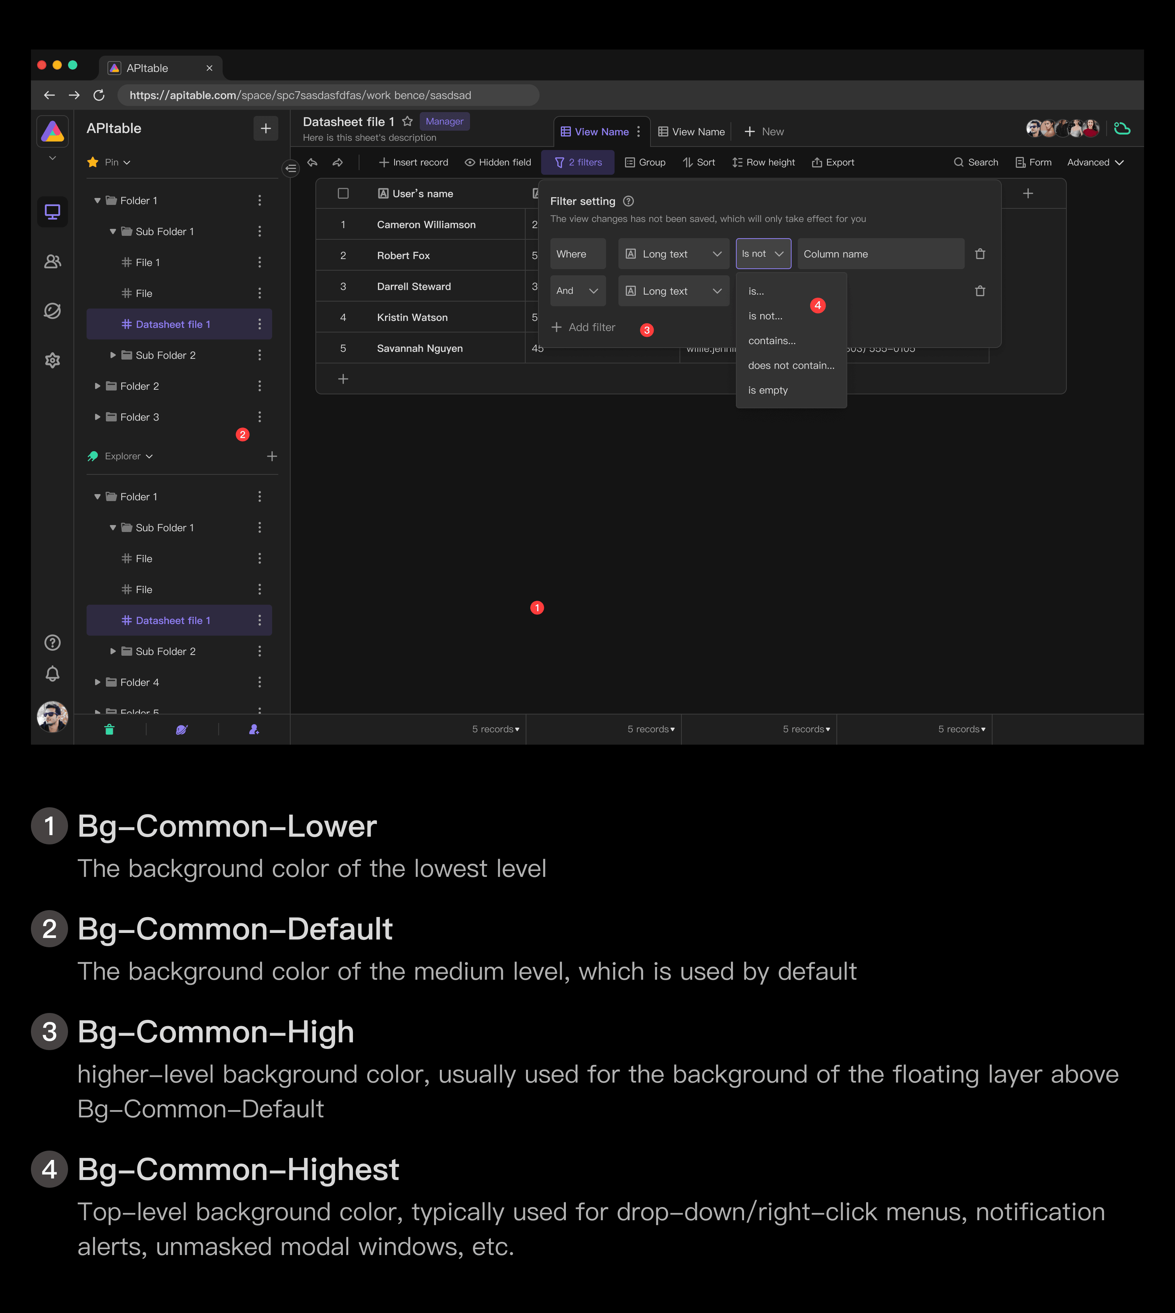Screen dimensions: 1175x1313
Task: Select the is empty option
Action: 791,390
